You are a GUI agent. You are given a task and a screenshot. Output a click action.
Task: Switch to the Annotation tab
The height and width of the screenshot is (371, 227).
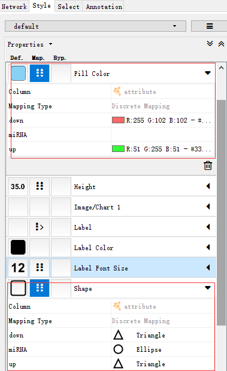tap(104, 7)
